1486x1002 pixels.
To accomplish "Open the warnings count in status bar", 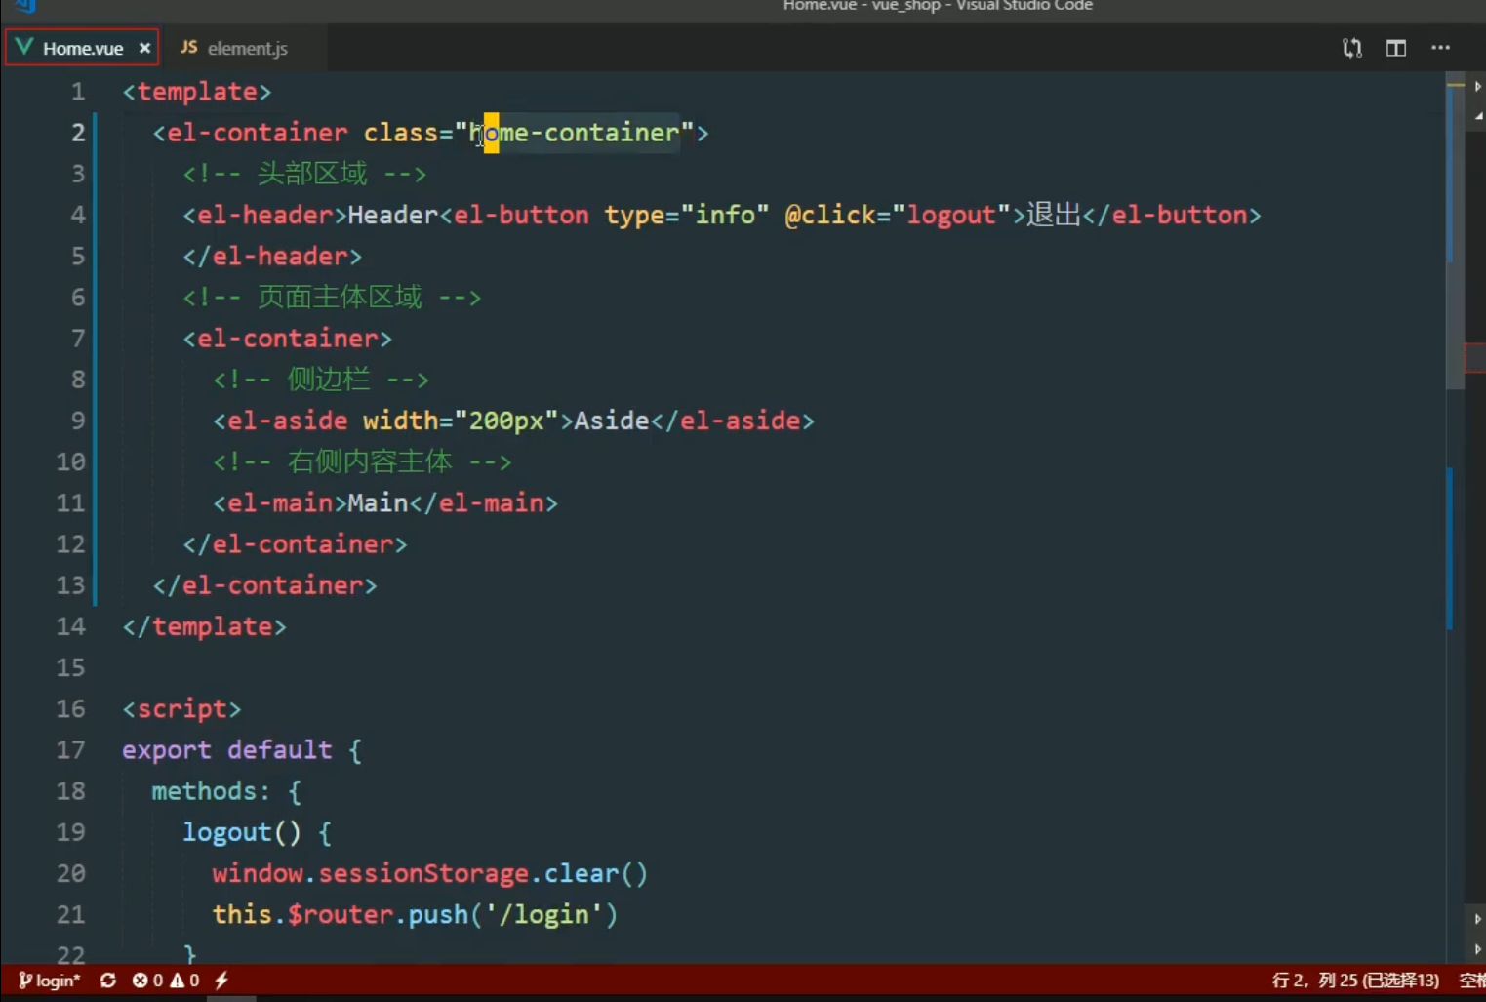I will point(184,980).
